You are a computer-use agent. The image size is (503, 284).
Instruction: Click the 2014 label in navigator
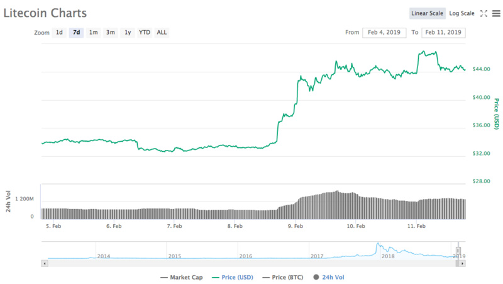[x=104, y=256]
